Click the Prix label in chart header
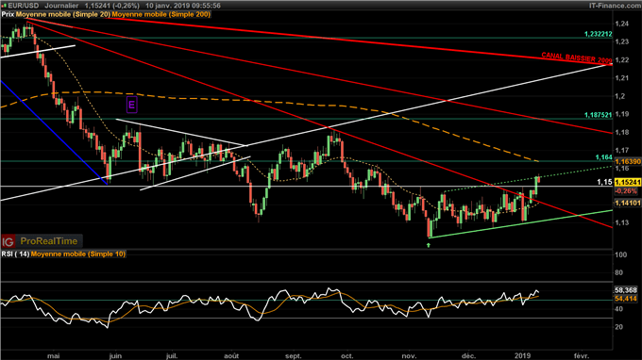Screen dimensions: 642x360 pyautogui.click(x=8, y=14)
